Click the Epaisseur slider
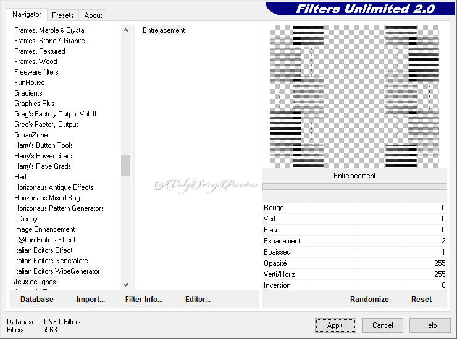 354,252
